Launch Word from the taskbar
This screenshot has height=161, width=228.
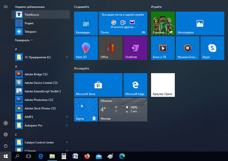coord(75,156)
